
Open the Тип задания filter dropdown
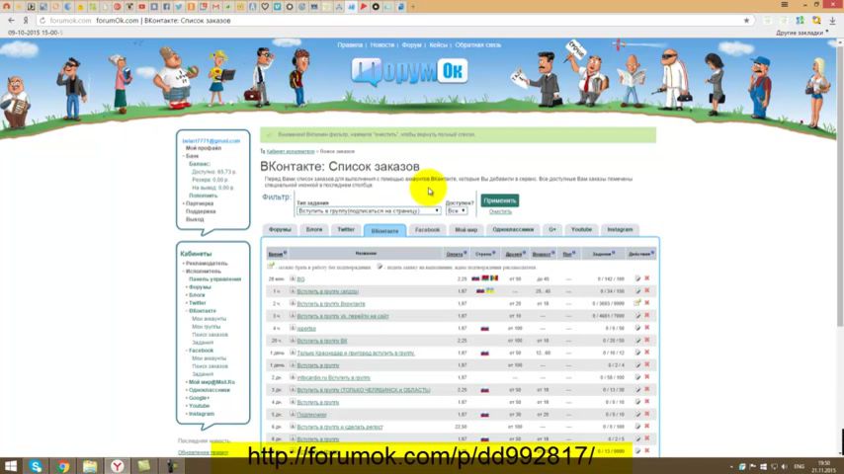(x=369, y=211)
